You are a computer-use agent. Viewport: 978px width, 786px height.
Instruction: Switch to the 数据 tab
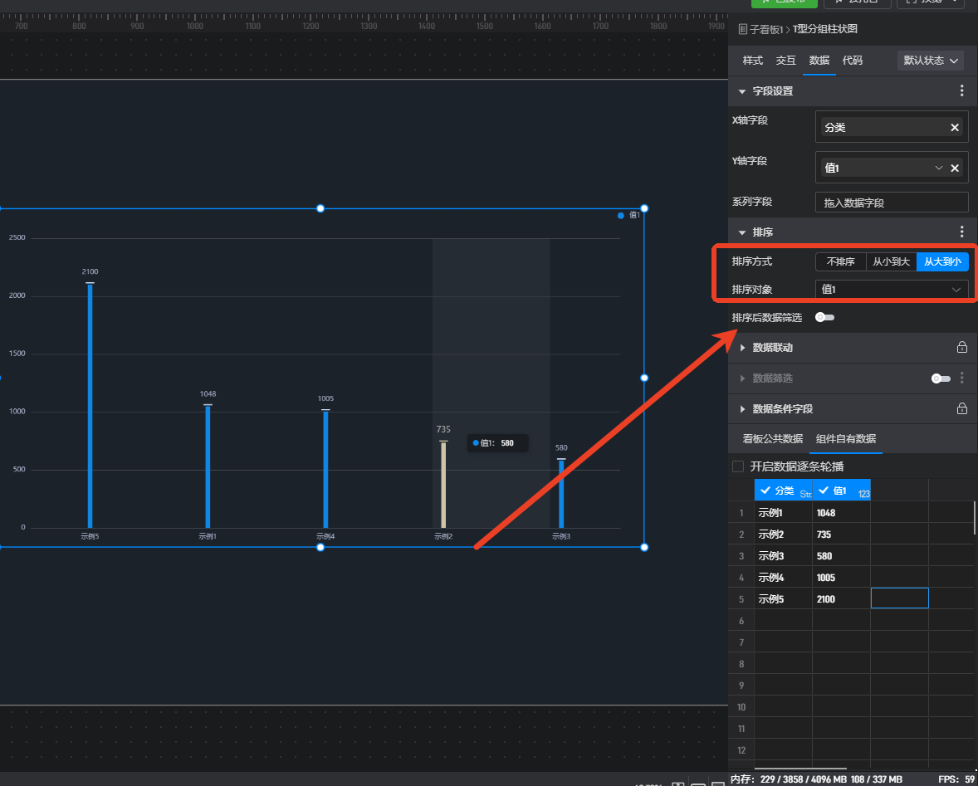[819, 61]
